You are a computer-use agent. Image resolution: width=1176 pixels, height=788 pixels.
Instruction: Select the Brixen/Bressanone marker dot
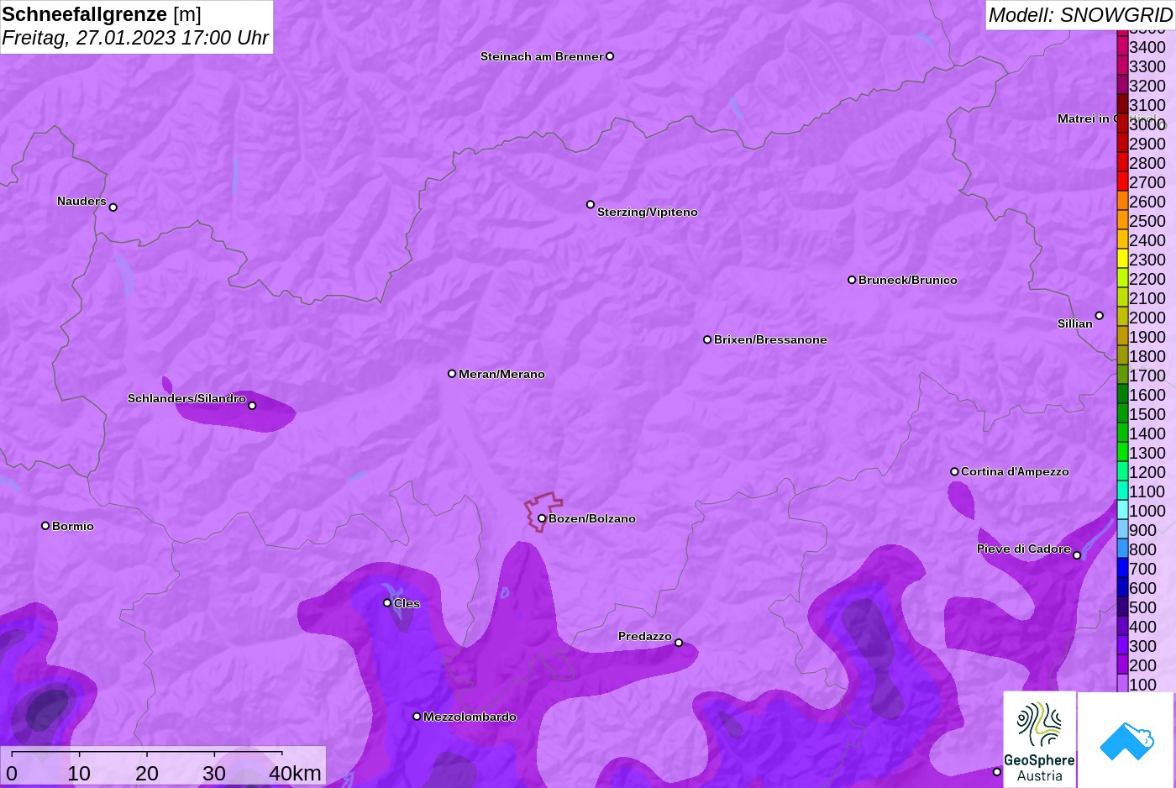707,339
